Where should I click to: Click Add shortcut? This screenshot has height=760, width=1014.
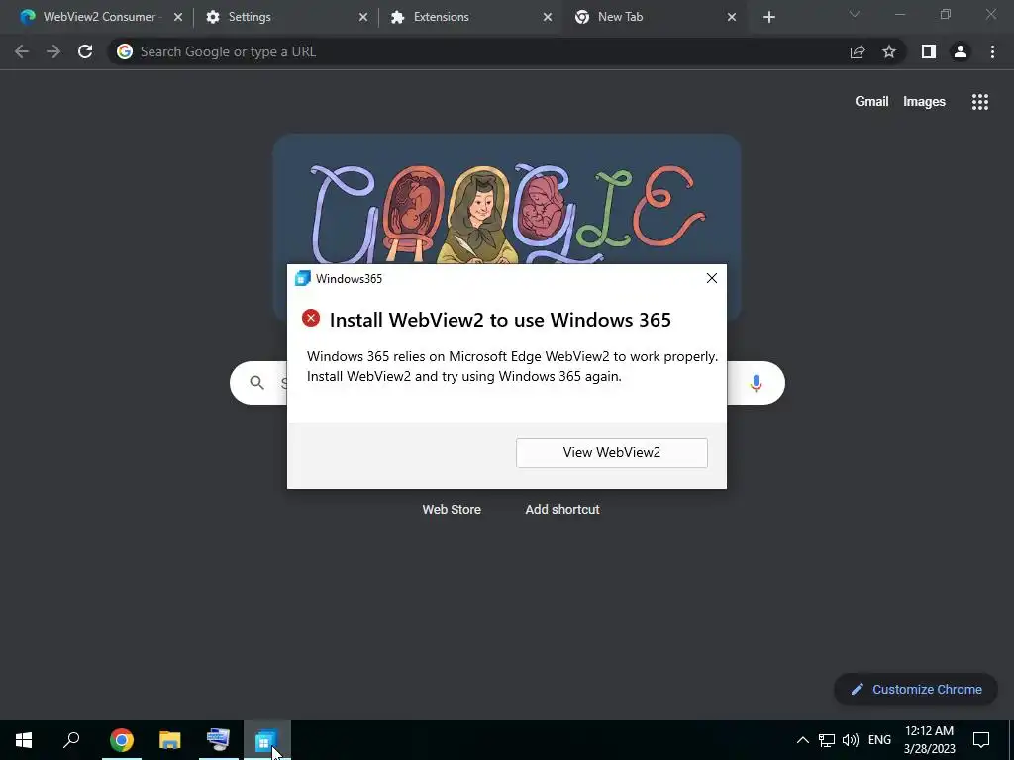pyautogui.click(x=562, y=510)
